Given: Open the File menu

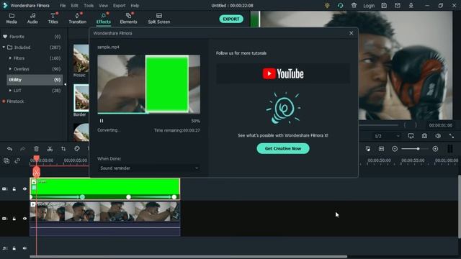Looking at the screenshot, I should [63, 6].
